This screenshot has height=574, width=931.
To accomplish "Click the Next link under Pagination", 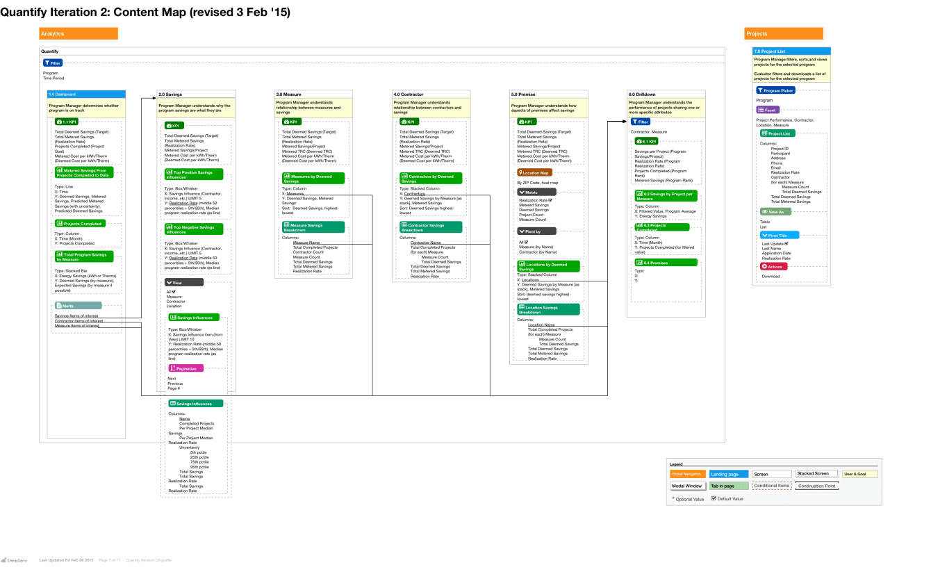I will pyautogui.click(x=170, y=378).
